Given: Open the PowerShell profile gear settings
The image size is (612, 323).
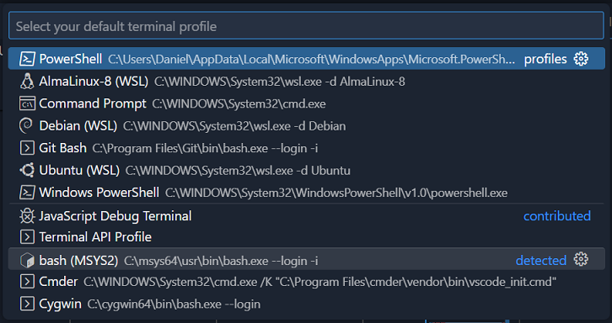Looking at the screenshot, I should tap(581, 59).
